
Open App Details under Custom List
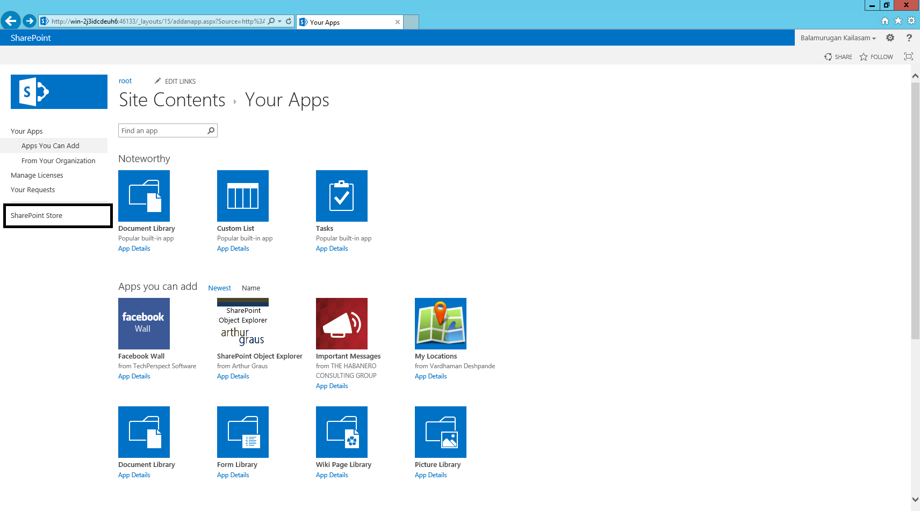pyautogui.click(x=233, y=249)
